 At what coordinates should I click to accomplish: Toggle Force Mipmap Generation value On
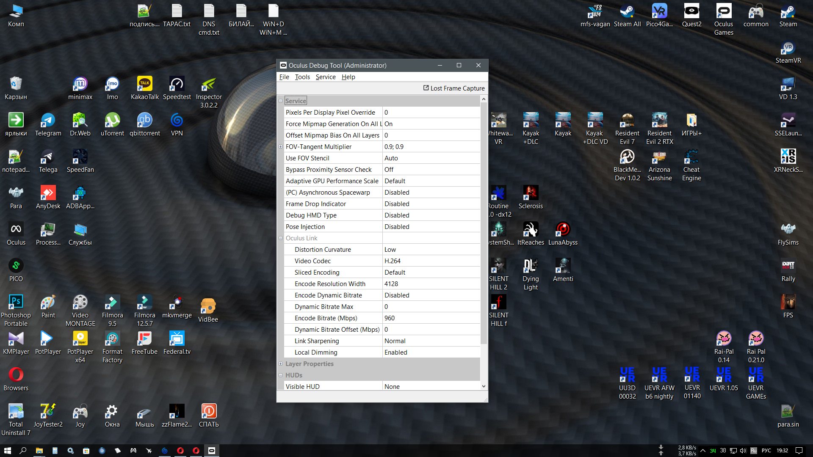[x=431, y=124]
